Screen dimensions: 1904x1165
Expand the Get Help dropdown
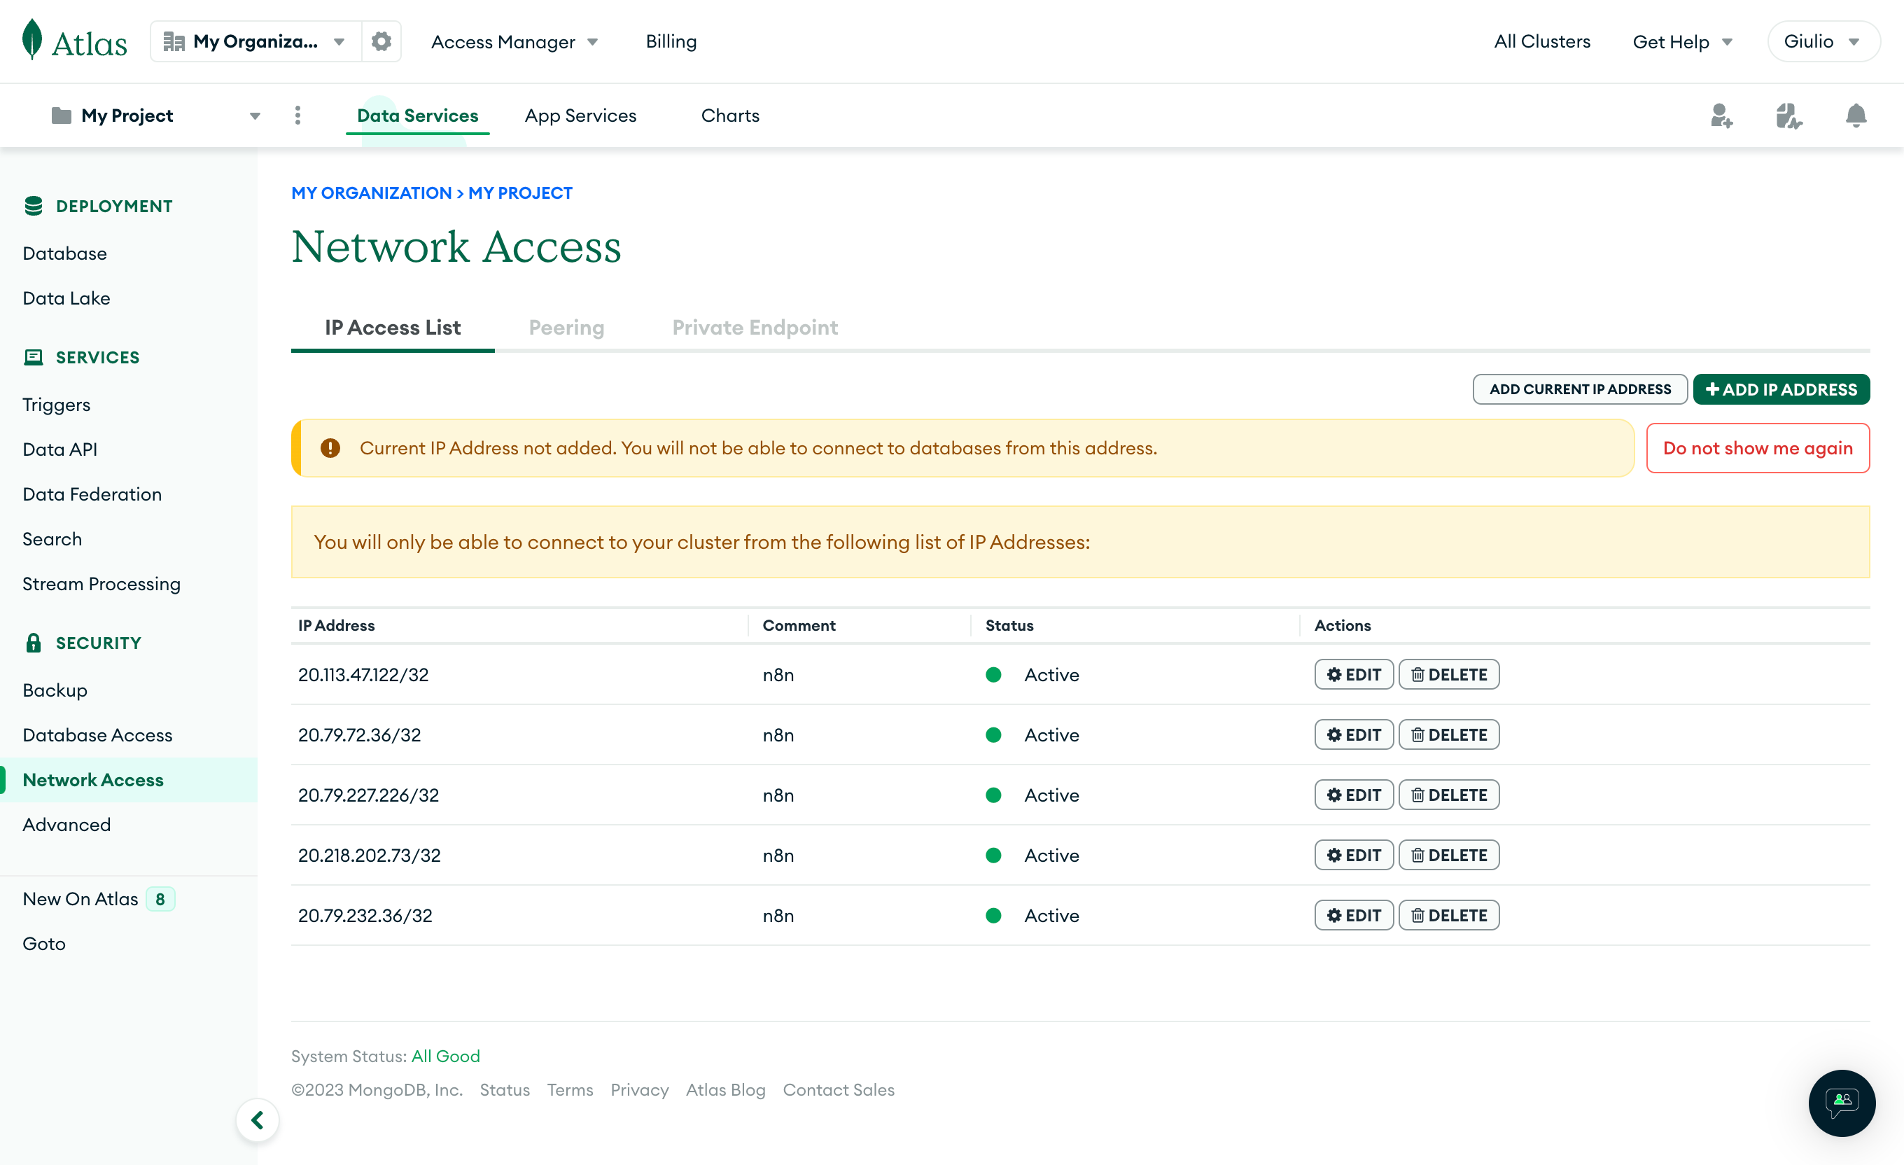coord(1681,41)
